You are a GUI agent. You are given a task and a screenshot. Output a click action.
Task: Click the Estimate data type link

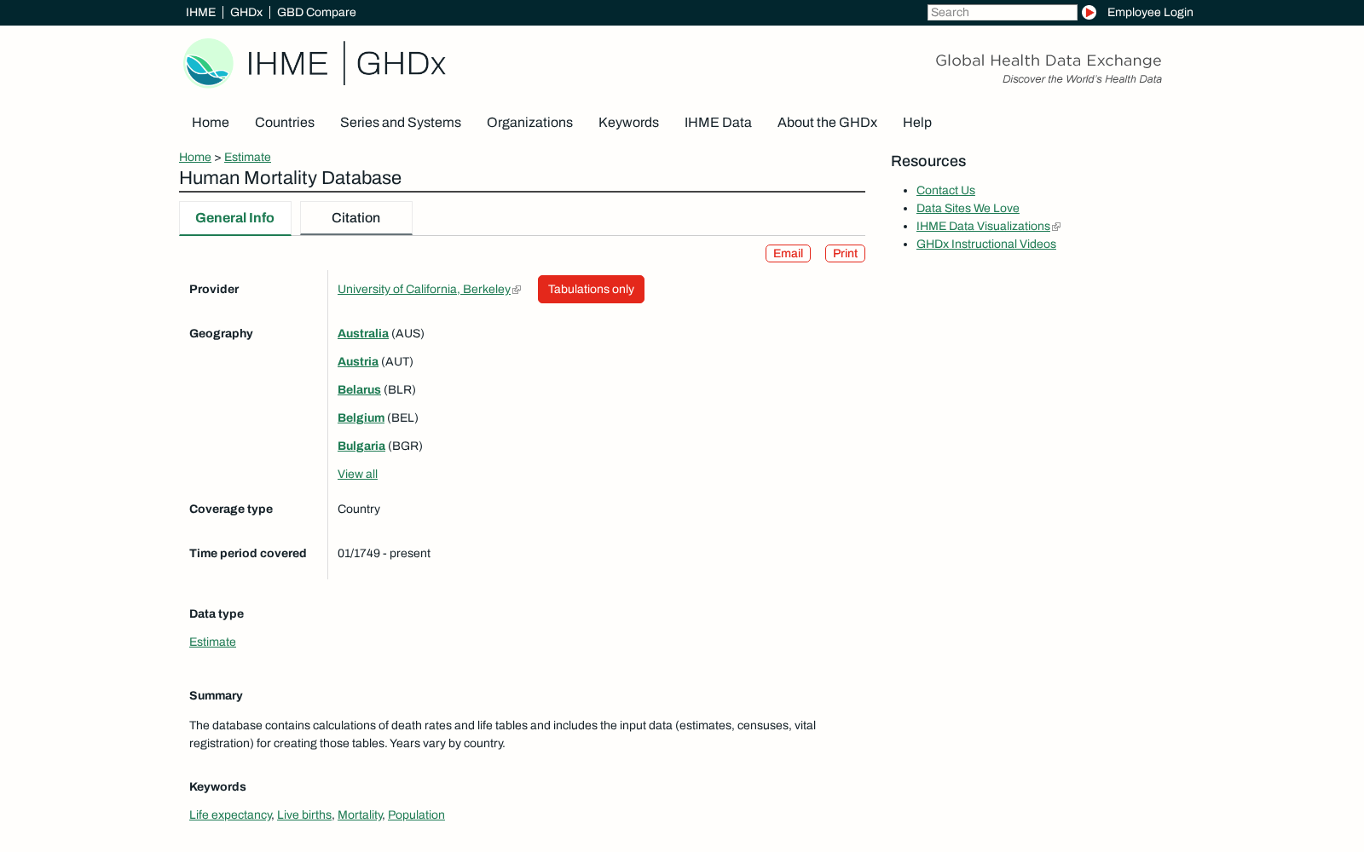tap(212, 642)
